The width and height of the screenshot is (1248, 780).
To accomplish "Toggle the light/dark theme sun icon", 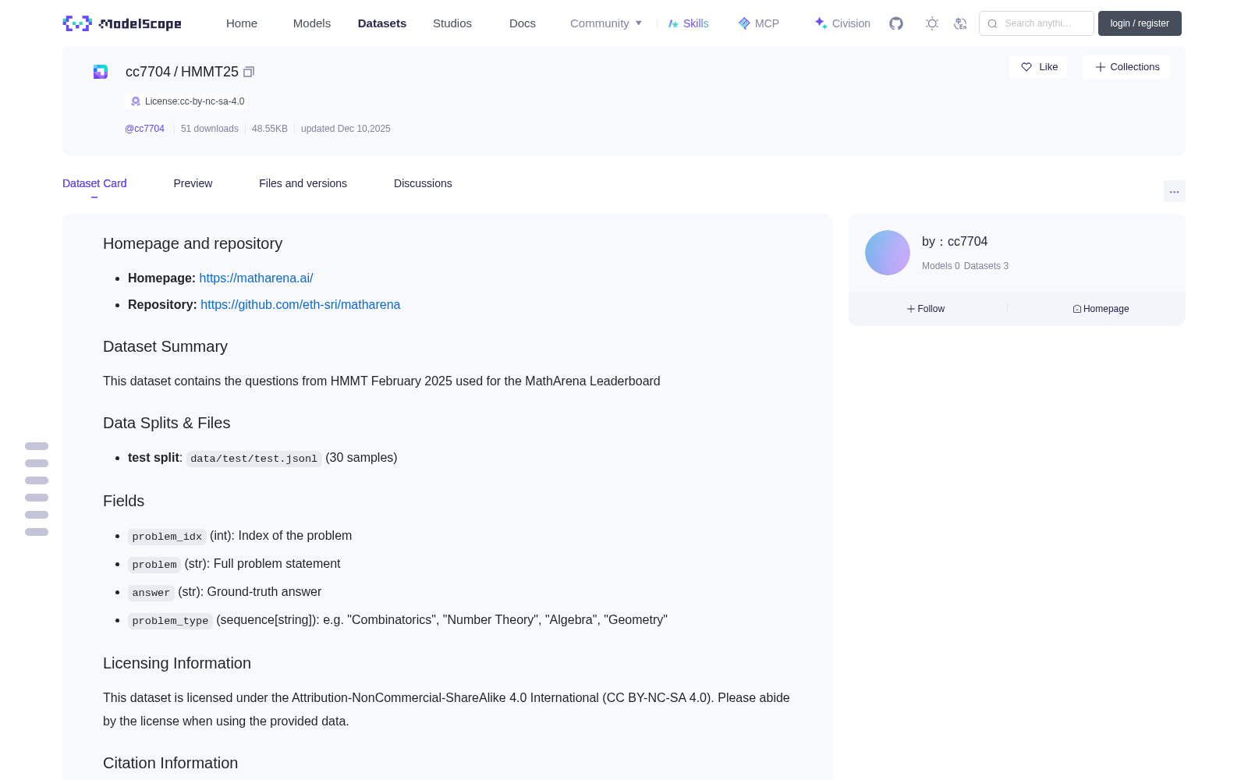I will pos(932,23).
